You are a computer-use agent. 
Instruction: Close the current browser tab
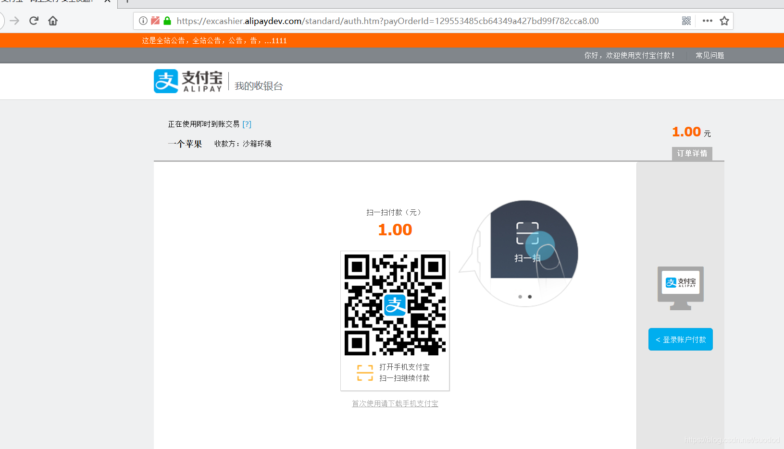click(107, 1)
